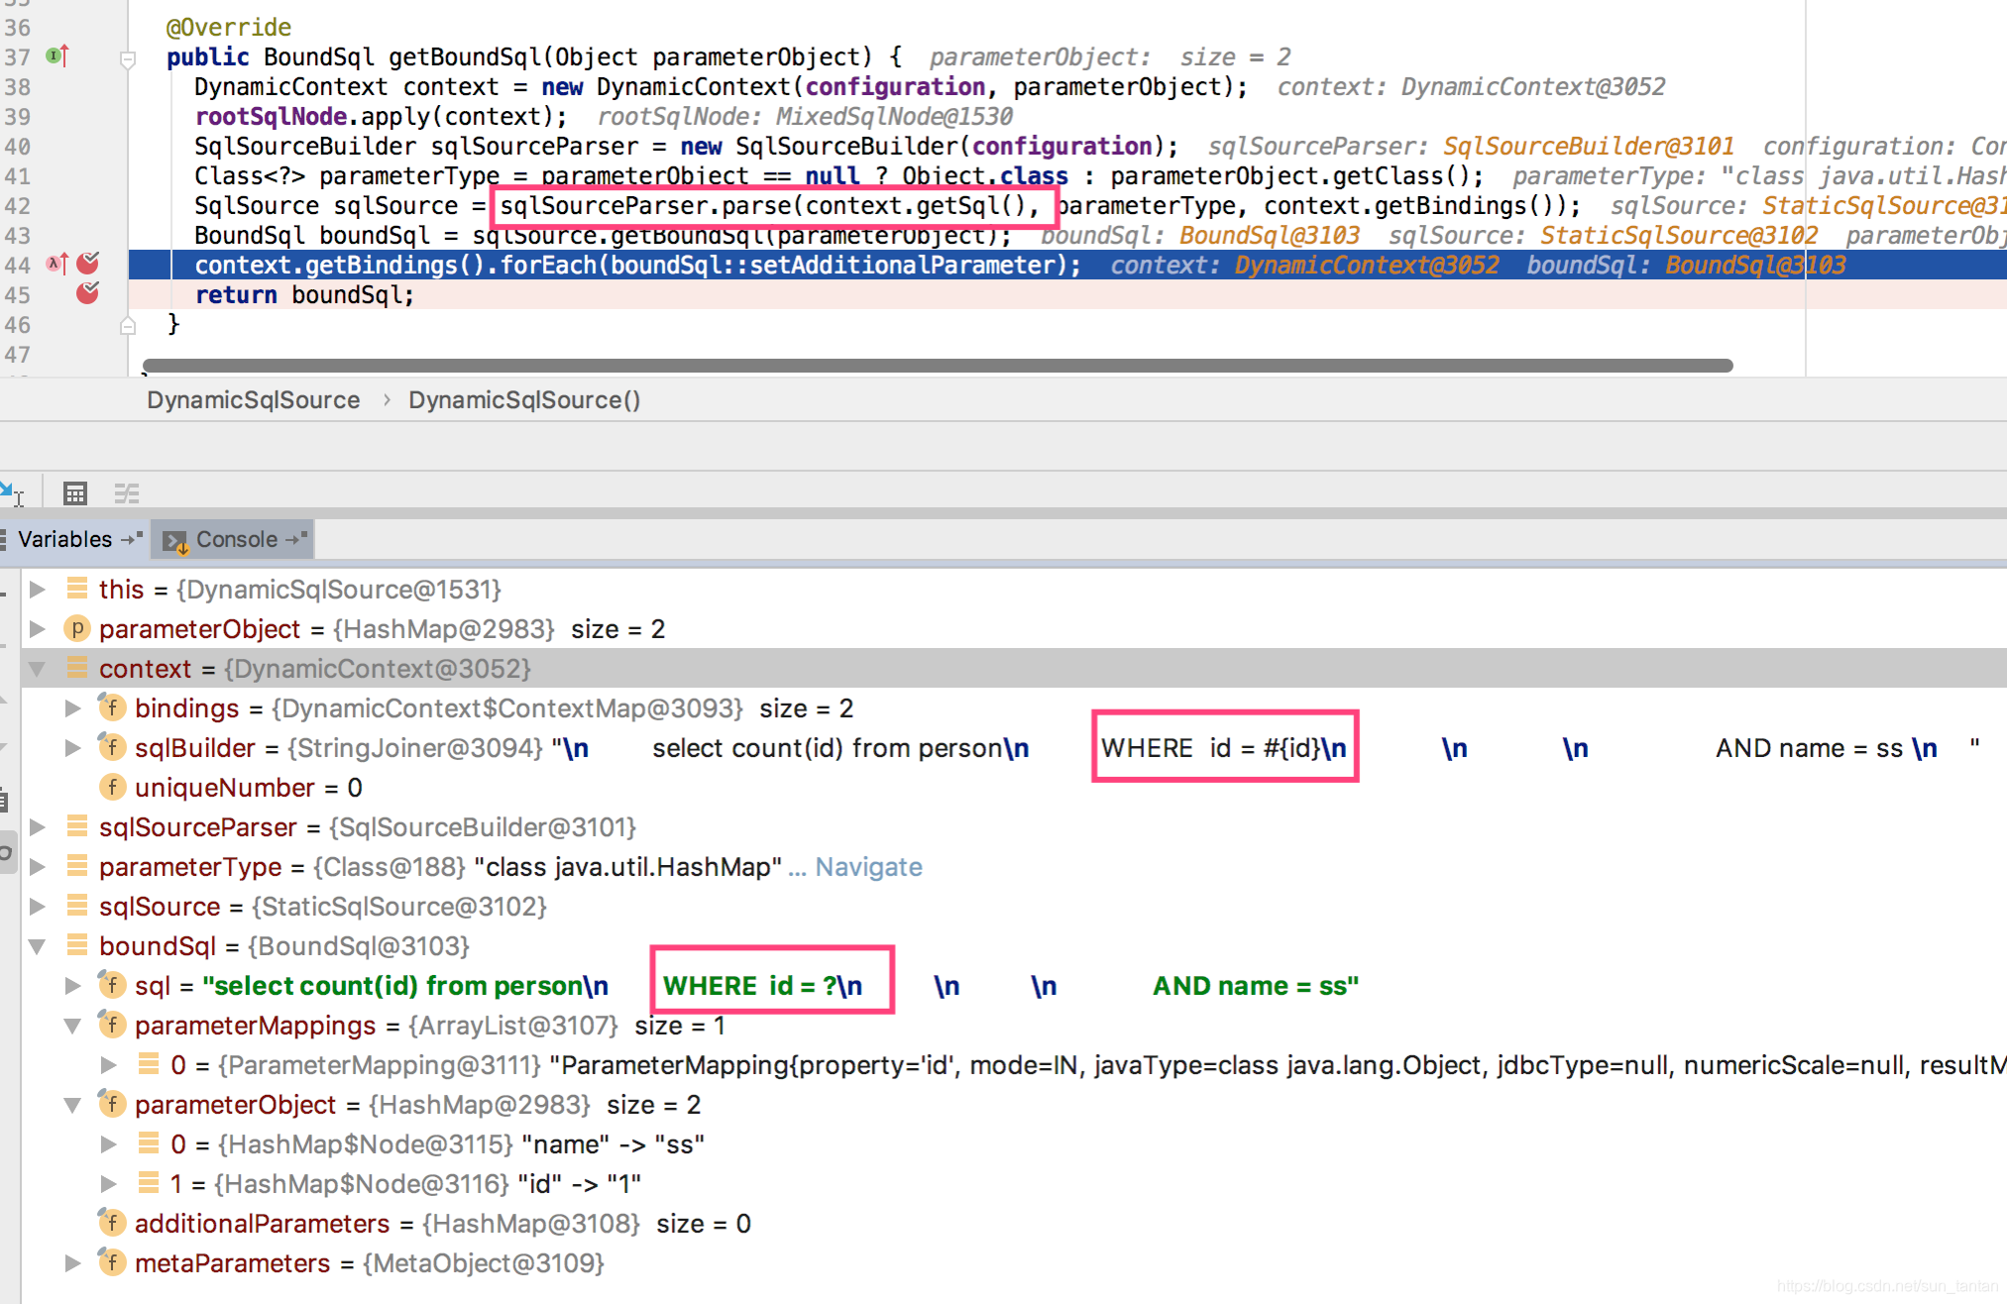Expand HashMap$Node@3115 name entry
2007x1304 pixels.
click(109, 1144)
